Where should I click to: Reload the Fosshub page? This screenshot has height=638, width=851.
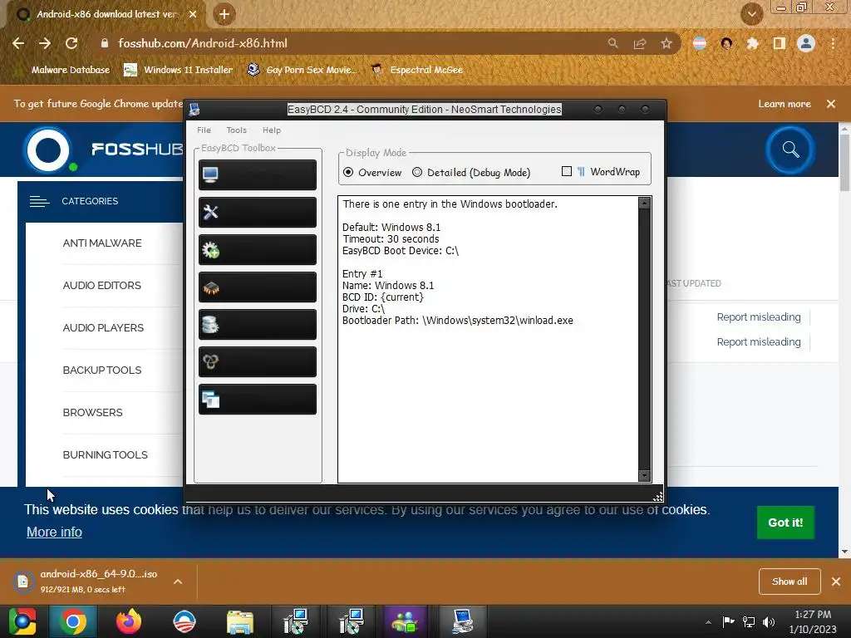click(x=71, y=43)
